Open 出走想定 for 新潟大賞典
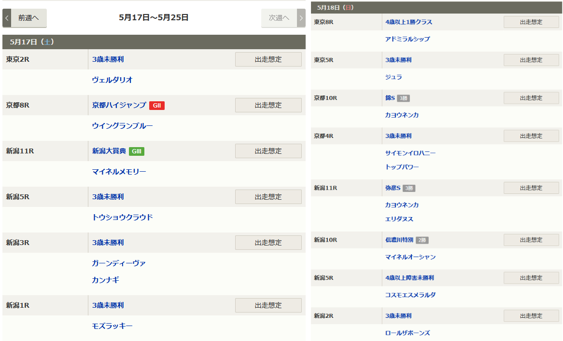Viewport: 563px width, 341px height. (268, 151)
